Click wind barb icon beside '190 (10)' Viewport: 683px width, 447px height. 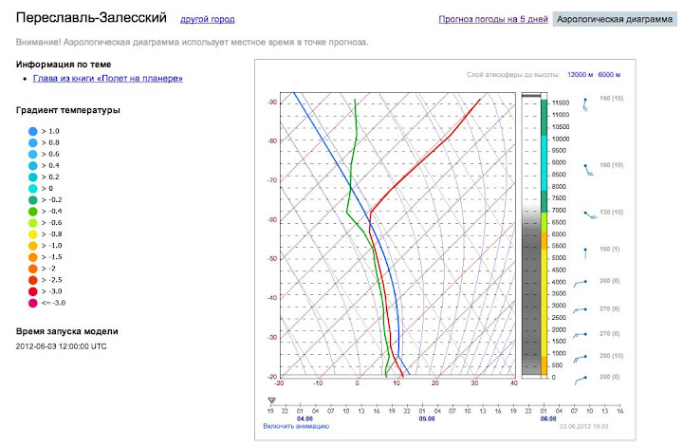[585, 104]
